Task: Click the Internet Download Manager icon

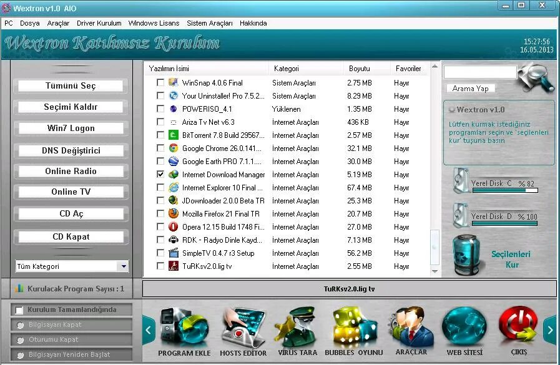Action: [x=173, y=175]
